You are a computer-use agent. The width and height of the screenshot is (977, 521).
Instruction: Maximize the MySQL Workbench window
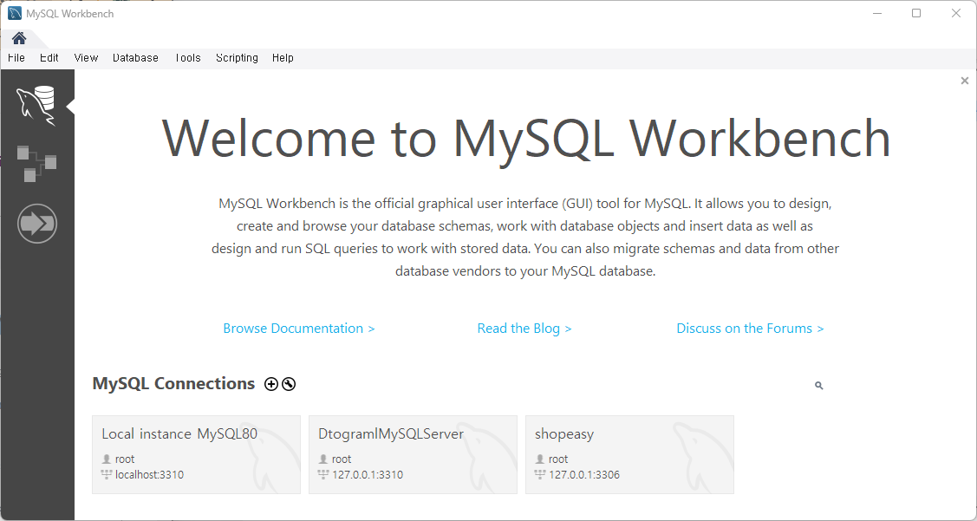tap(916, 13)
